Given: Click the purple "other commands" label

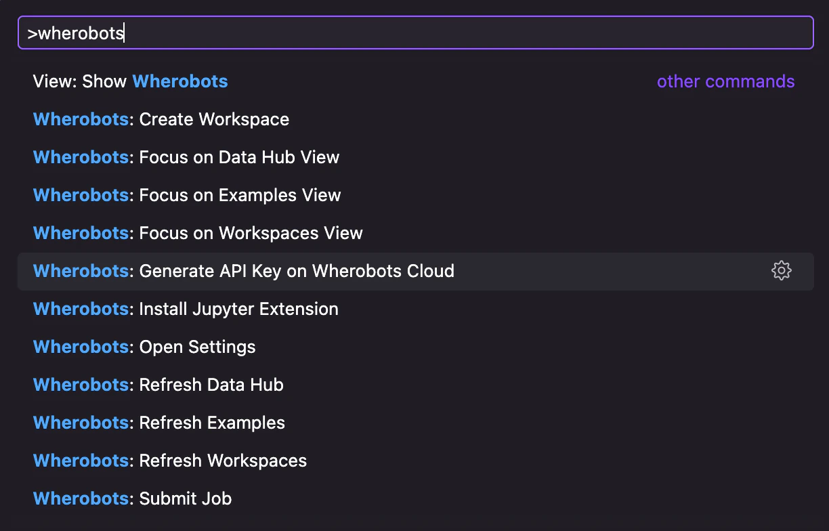Looking at the screenshot, I should coord(725,82).
